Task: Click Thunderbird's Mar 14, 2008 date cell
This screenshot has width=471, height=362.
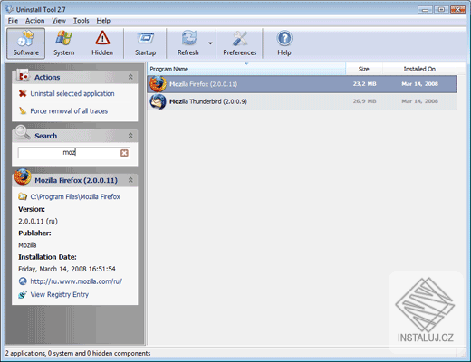Action: point(419,101)
